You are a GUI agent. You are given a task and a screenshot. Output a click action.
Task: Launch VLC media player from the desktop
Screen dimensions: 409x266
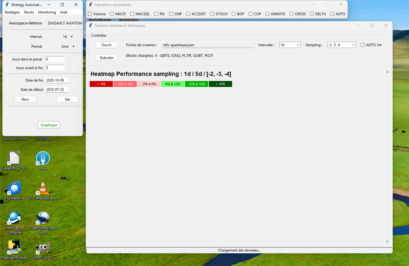click(43, 188)
